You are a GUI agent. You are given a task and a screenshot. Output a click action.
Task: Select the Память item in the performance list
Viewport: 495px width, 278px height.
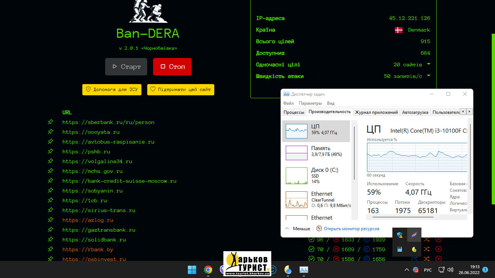click(x=316, y=153)
